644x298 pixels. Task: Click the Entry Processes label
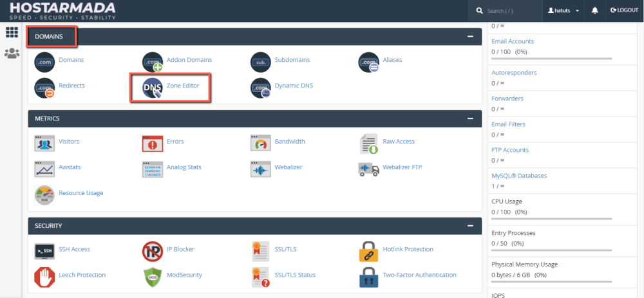[x=513, y=233]
